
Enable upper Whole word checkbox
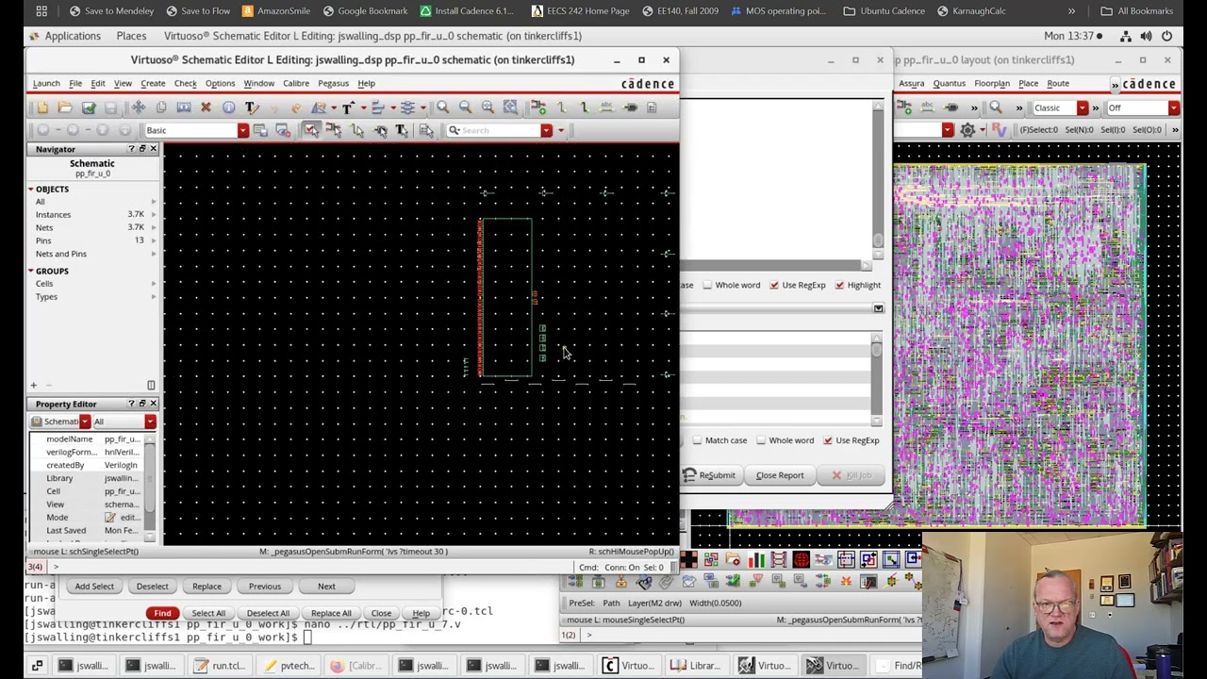click(x=707, y=285)
